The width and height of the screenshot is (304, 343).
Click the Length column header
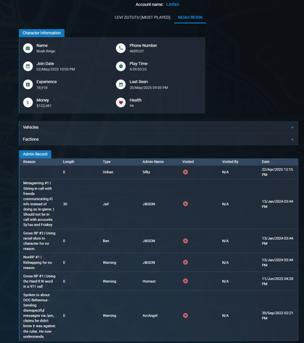coord(69,162)
